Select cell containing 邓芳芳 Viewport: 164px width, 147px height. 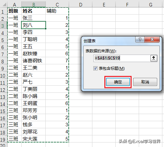[x=34, y=110]
